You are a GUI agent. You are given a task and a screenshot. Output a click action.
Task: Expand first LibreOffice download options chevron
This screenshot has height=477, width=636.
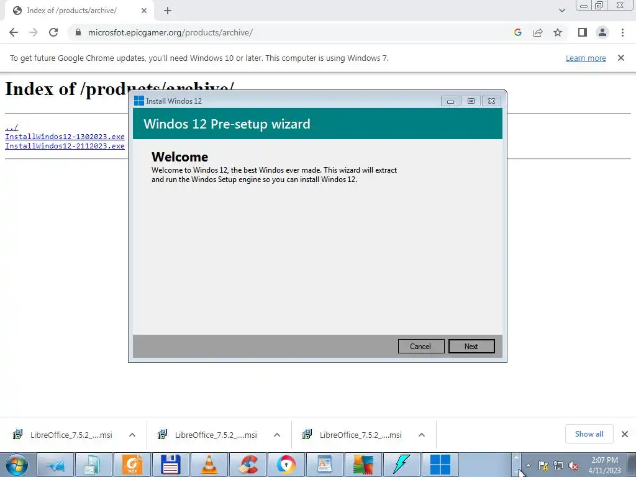pyautogui.click(x=132, y=435)
